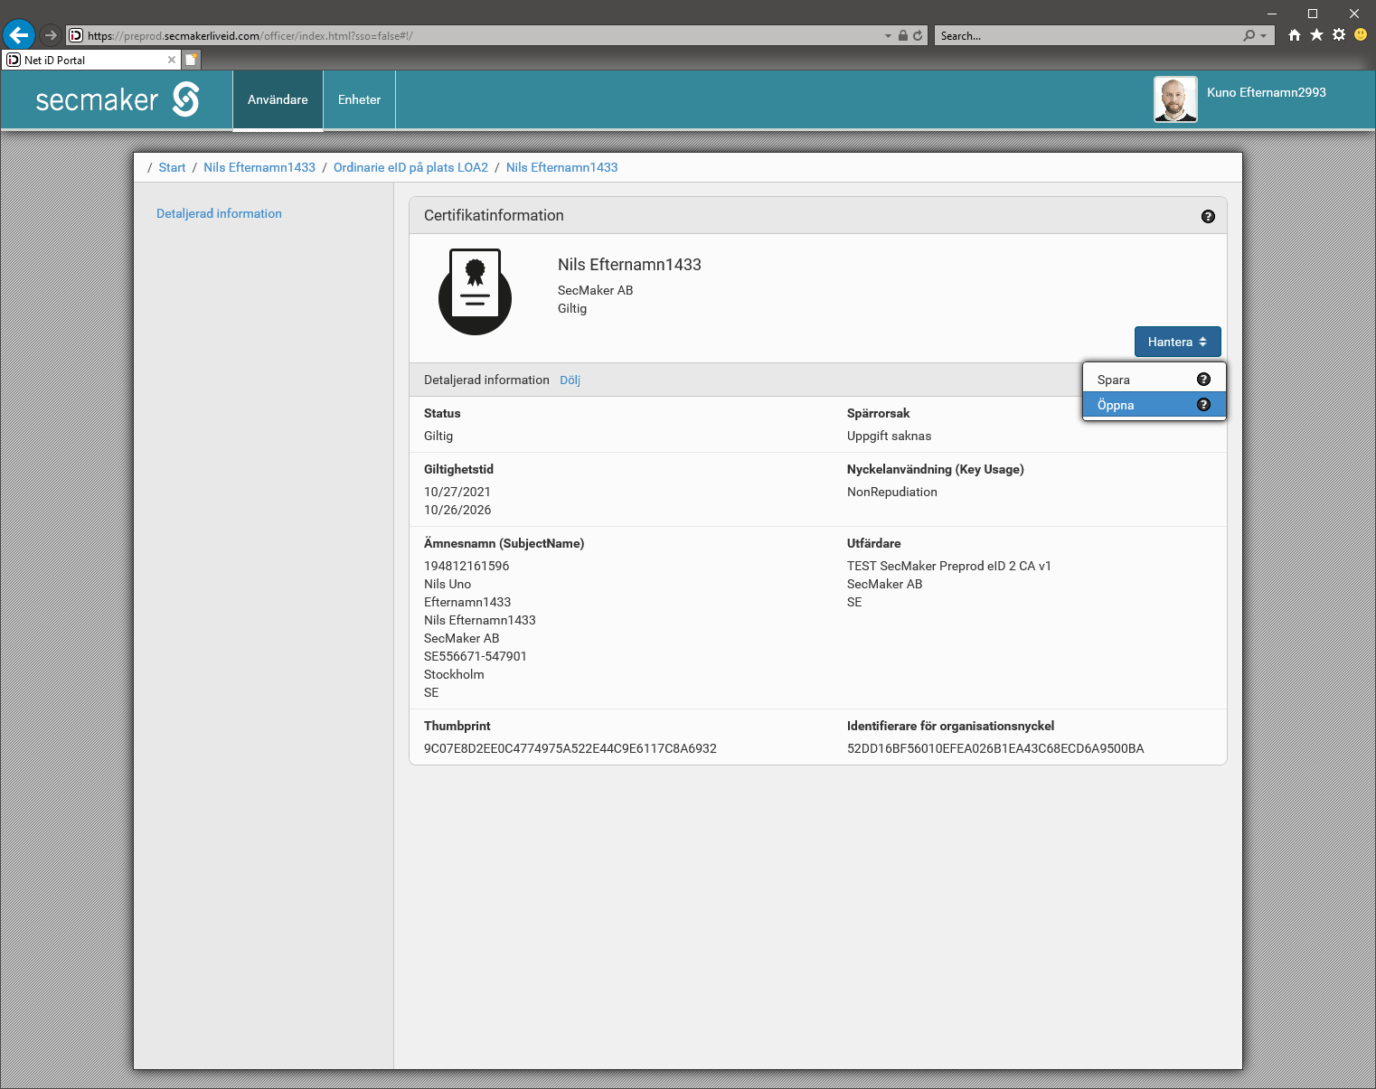This screenshot has height=1089, width=1376.
Task: Click the browser home icon
Action: 1295,35
